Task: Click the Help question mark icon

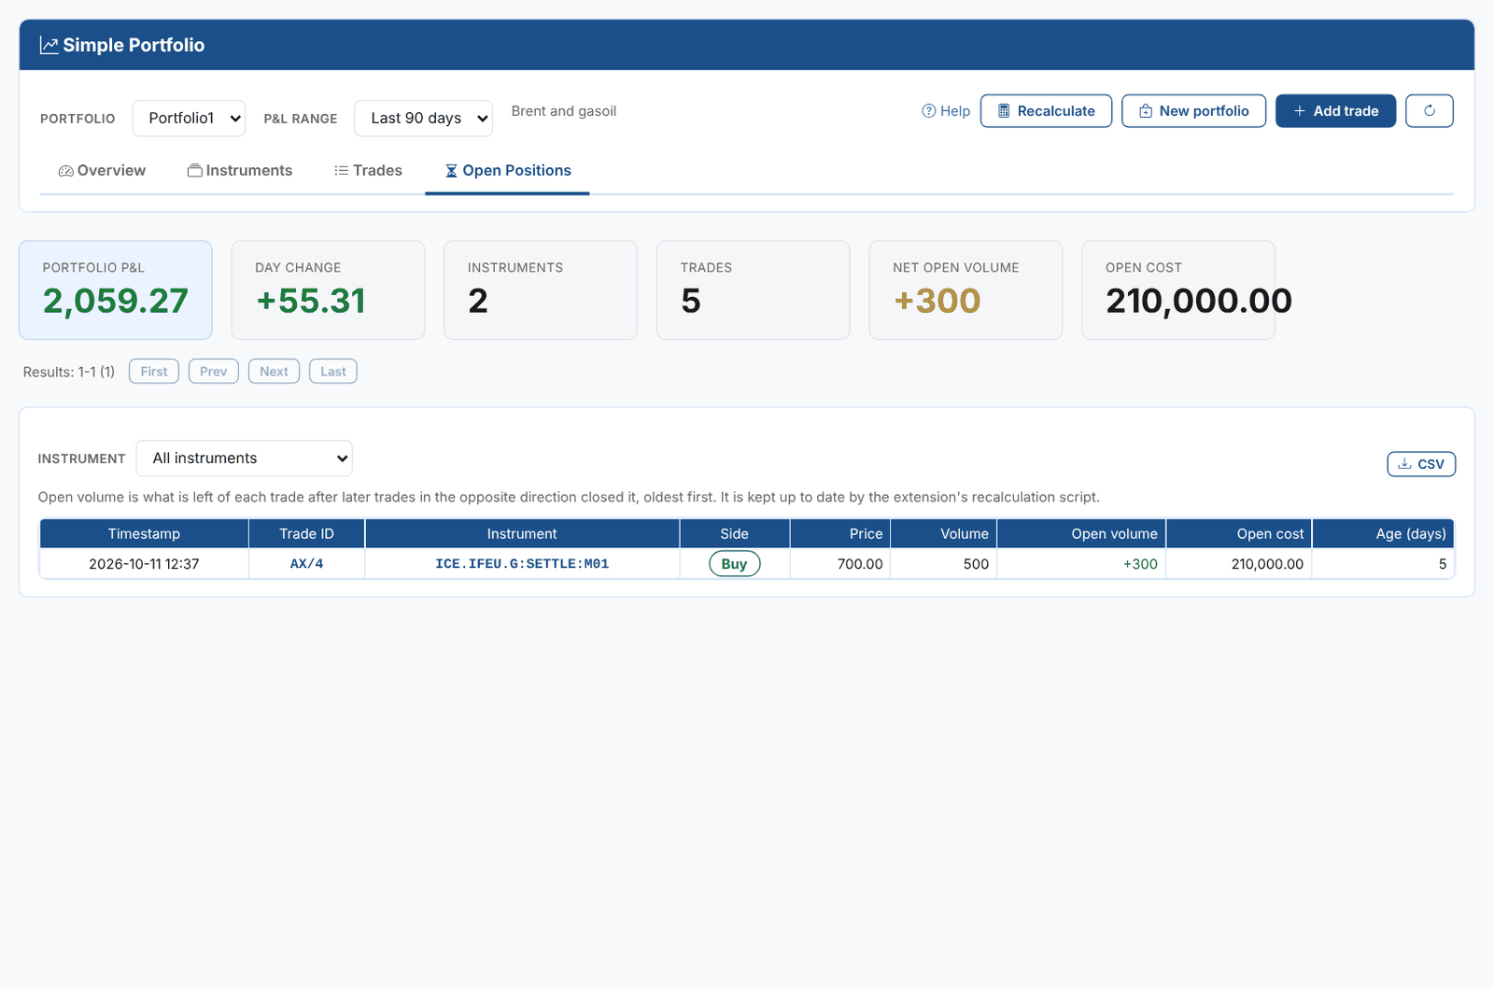Action: (928, 111)
